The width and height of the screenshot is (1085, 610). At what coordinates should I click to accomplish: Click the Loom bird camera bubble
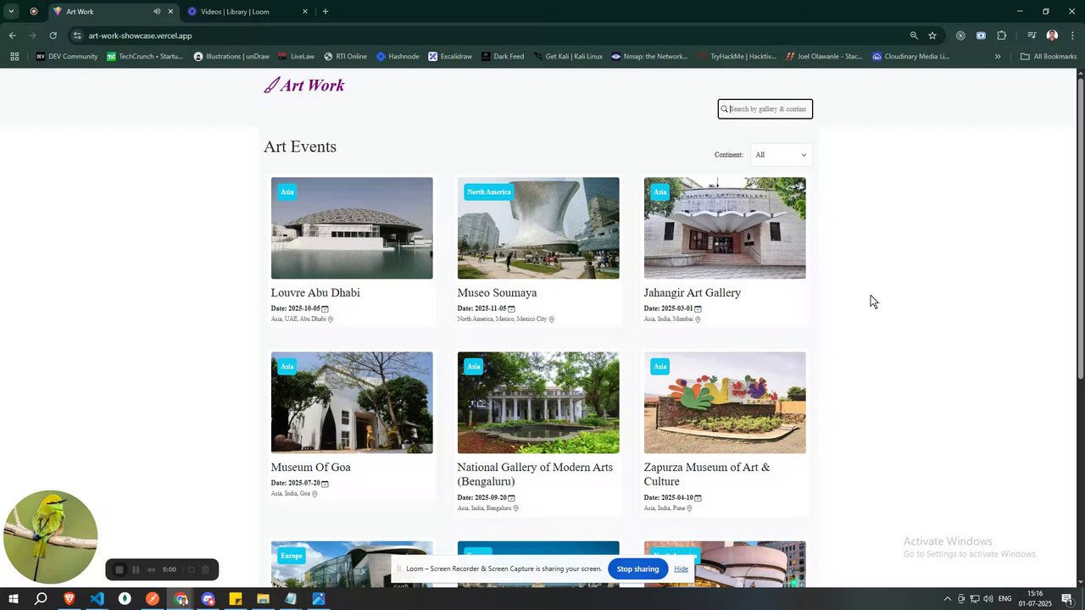[x=50, y=537]
